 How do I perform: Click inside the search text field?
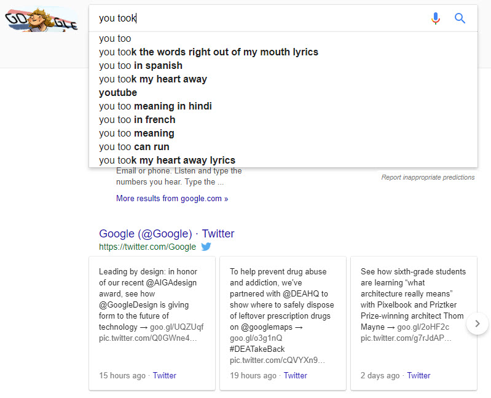pyautogui.click(x=258, y=18)
